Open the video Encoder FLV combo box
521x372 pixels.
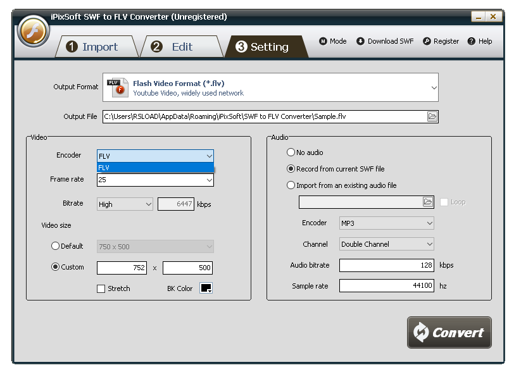[155, 156]
